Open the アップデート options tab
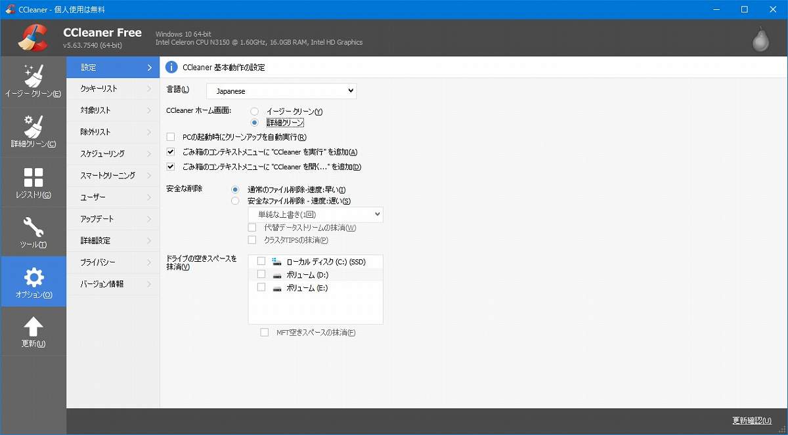 tap(113, 218)
